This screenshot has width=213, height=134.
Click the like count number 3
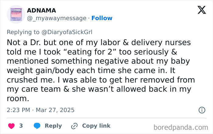[21, 126]
